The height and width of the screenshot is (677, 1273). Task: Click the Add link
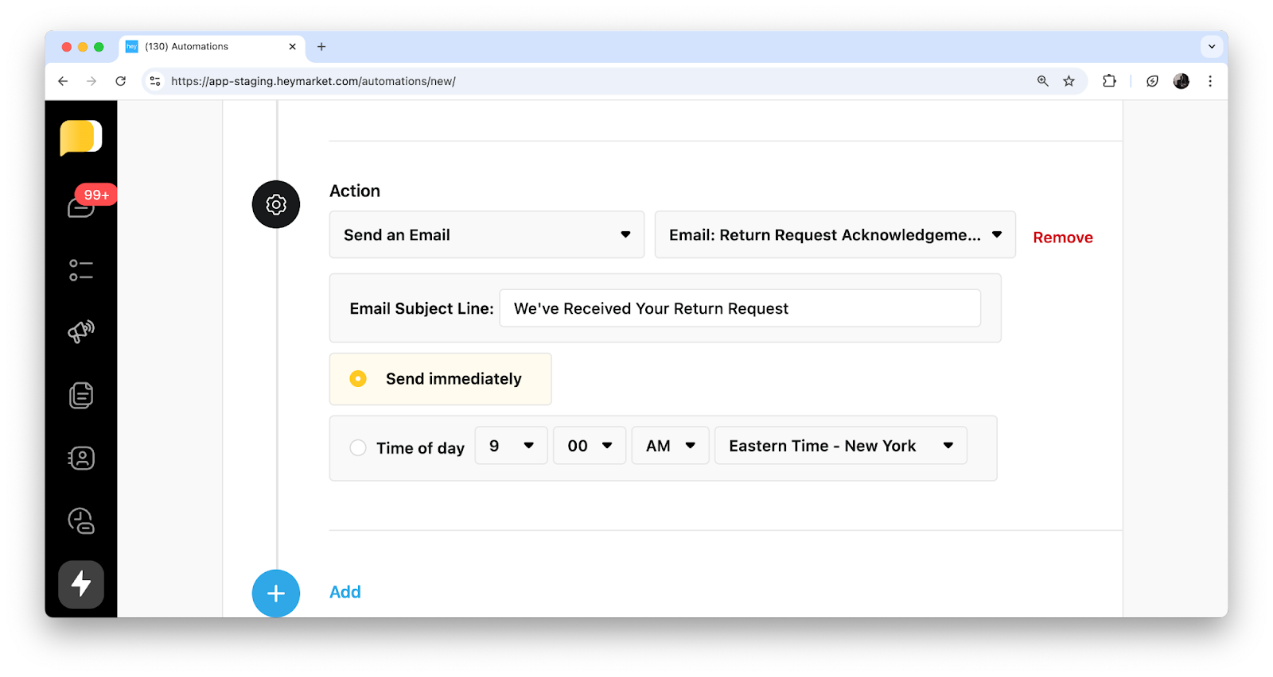coord(345,592)
